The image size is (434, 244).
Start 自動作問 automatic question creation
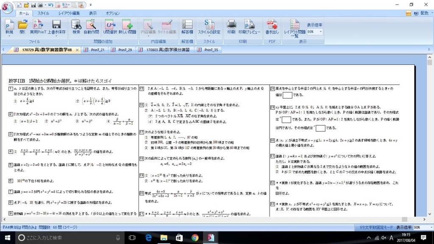91,27
